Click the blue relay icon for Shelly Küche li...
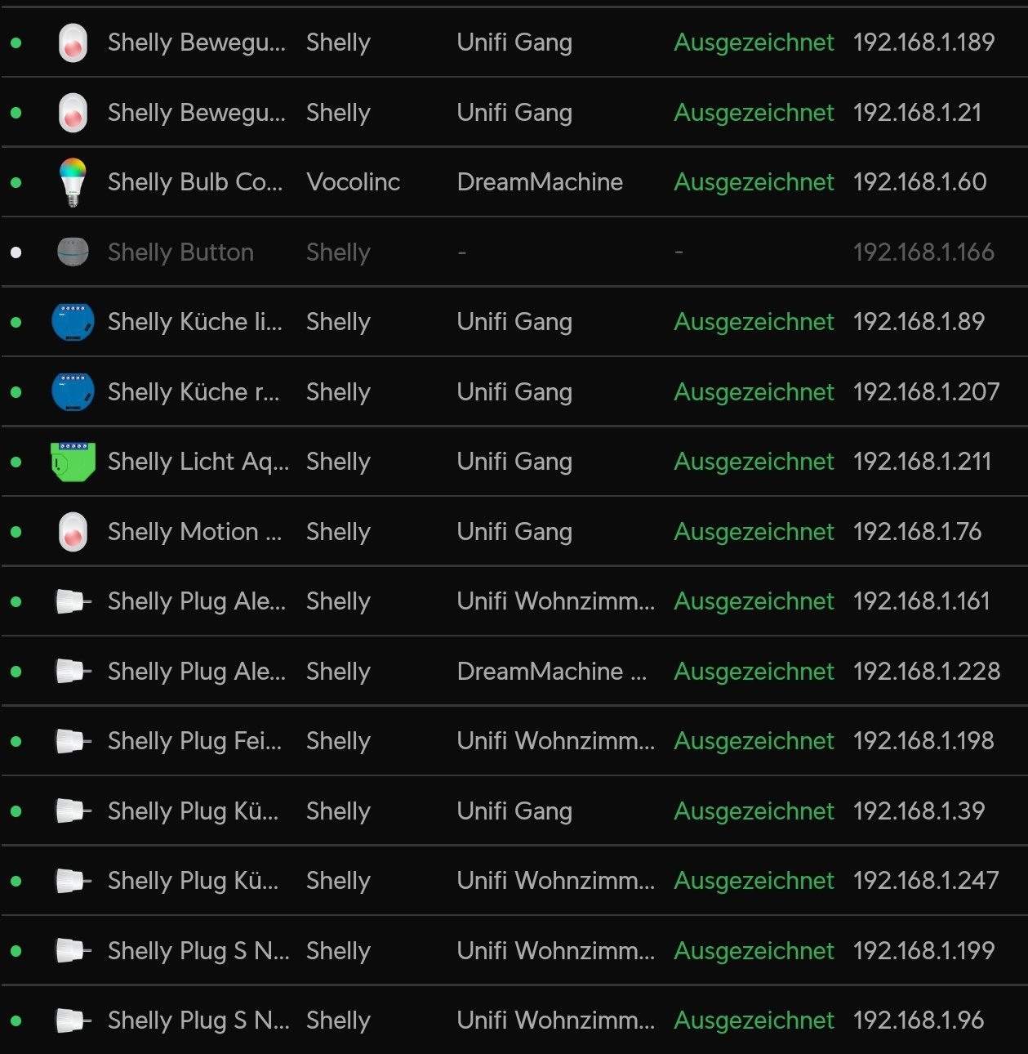The height and width of the screenshot is (1054, 1028). 73,321
